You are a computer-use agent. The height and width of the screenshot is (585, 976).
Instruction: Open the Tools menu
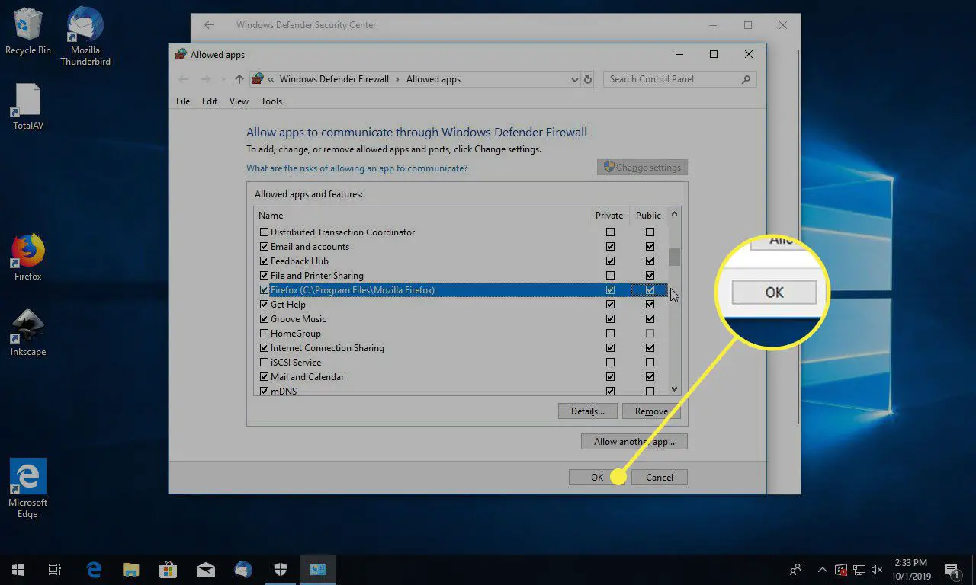coord(271,101)
